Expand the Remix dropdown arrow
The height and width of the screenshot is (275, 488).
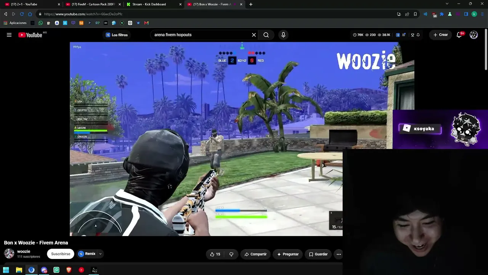[x=100, y=254]
